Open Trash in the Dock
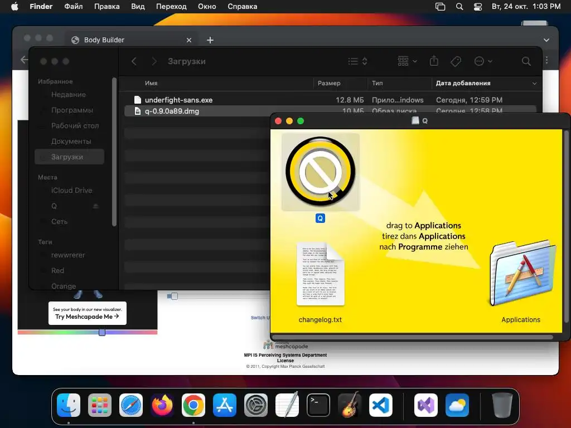The image size is (571, 428). pyautogui.click(x=502, y=405)
